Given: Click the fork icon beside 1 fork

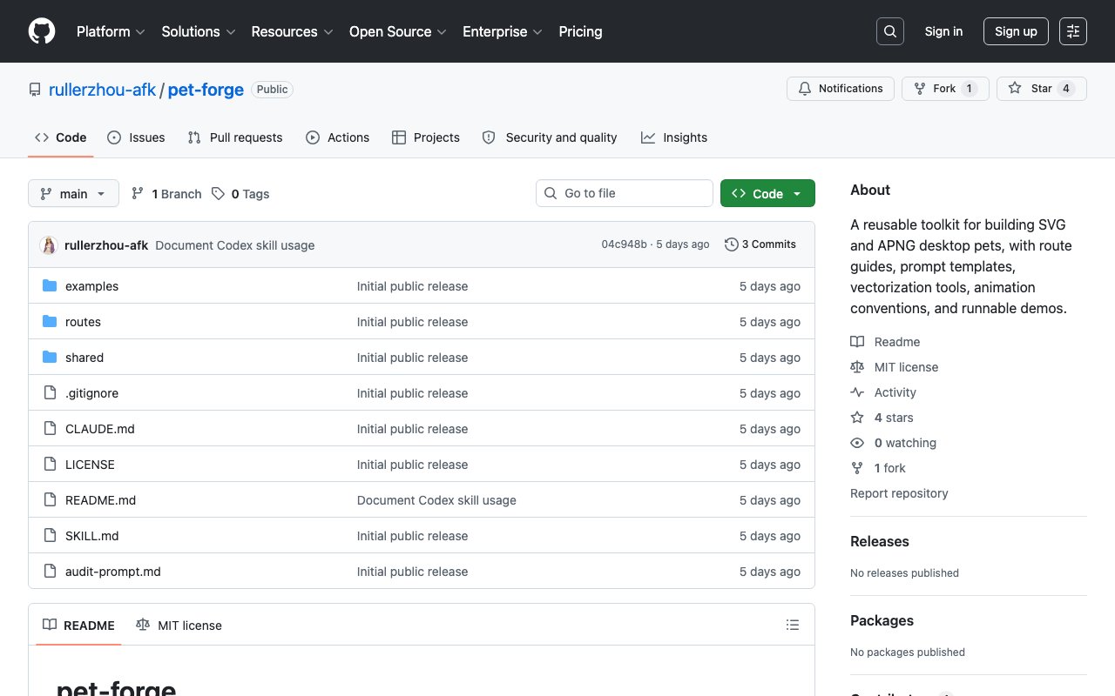Looking at the screenshot, I should point(857,468).
